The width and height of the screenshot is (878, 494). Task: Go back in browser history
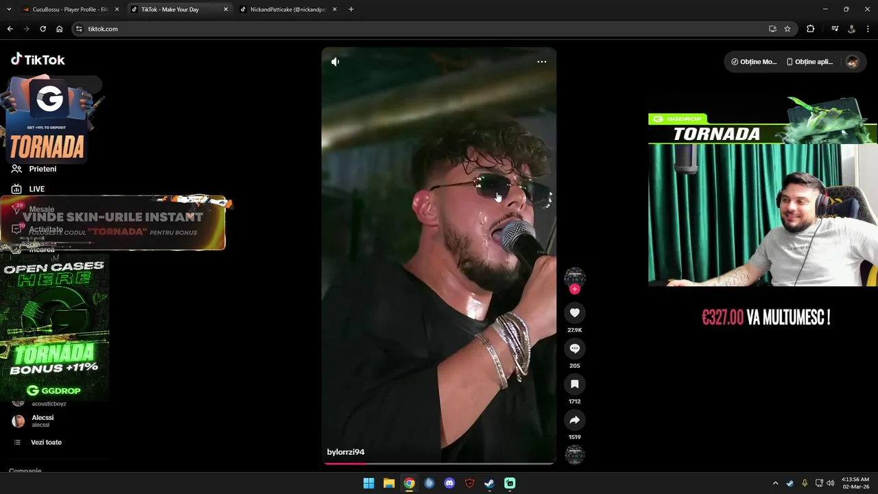(10, 29)
